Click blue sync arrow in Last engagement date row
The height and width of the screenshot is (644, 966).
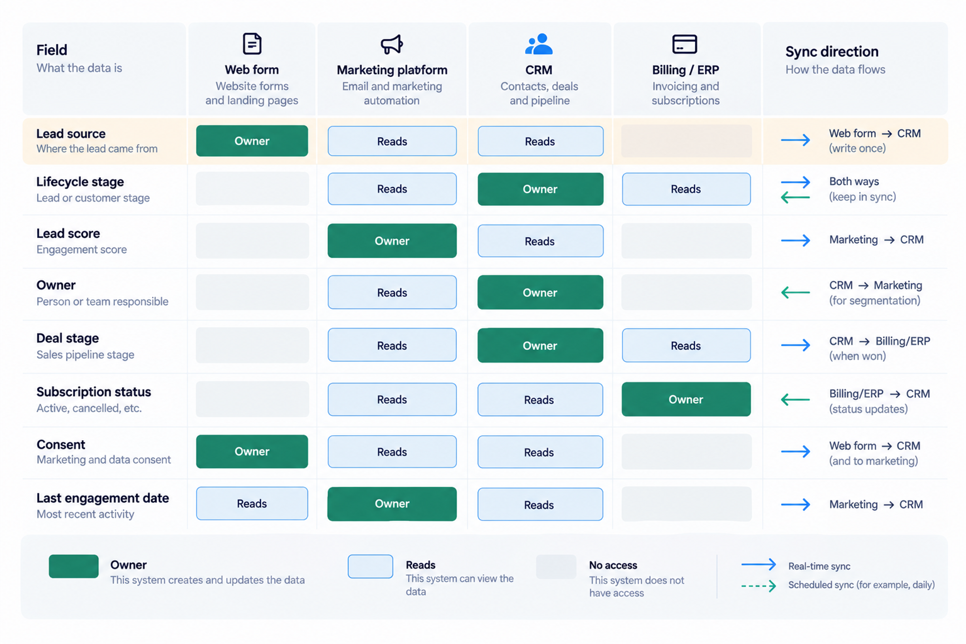[x=795, y=504]
